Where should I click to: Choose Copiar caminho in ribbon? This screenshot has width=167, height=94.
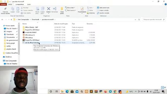[x=27, y=10]
